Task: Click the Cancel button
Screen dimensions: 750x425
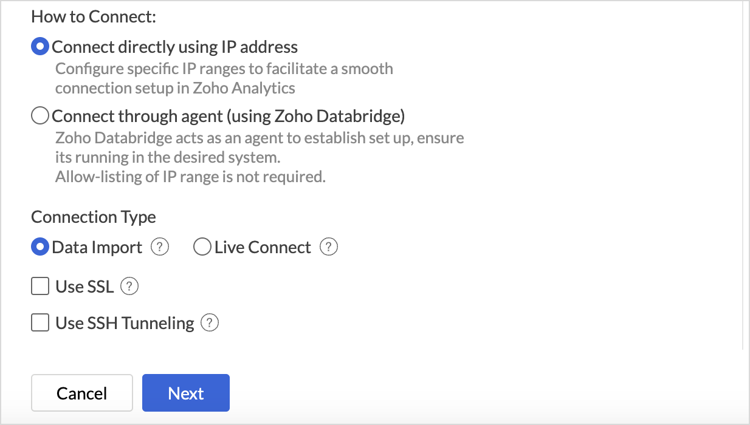Action: click(81, 393)
